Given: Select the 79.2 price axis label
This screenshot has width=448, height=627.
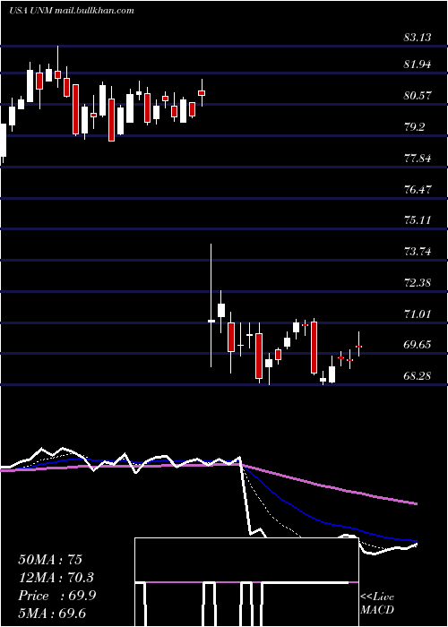Looking at the screenshot, I should coord(414,127).
